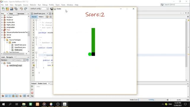Open the default config dropdown

coord(39,9)
